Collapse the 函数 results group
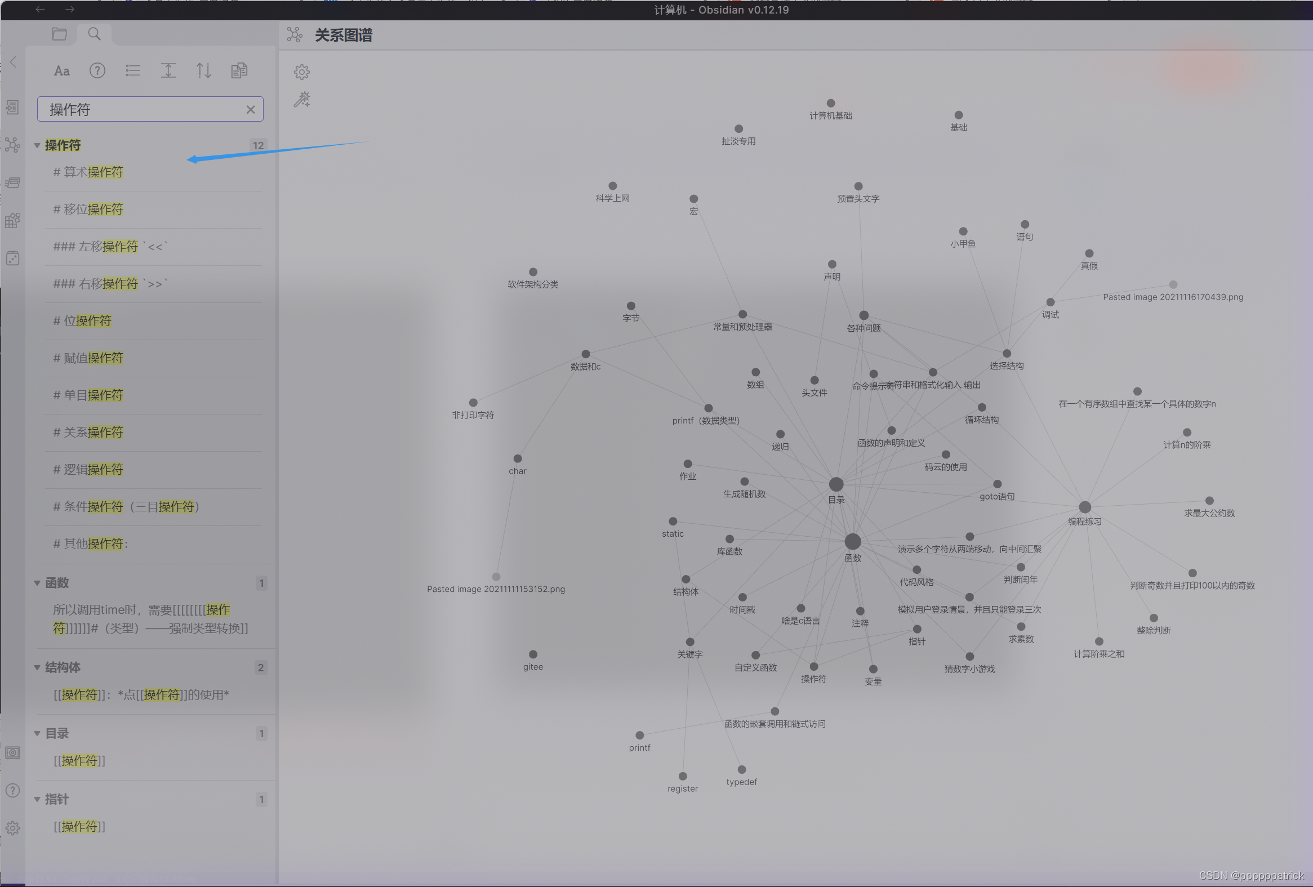 37,583
